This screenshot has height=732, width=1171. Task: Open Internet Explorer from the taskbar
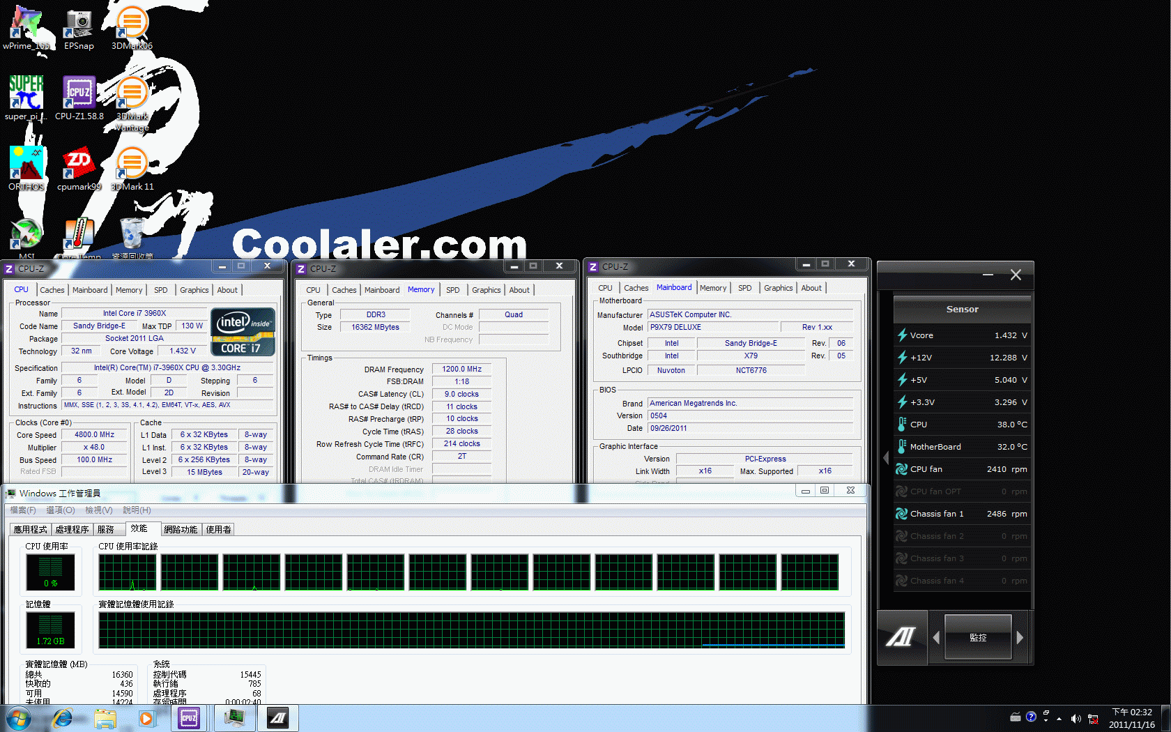63,719
